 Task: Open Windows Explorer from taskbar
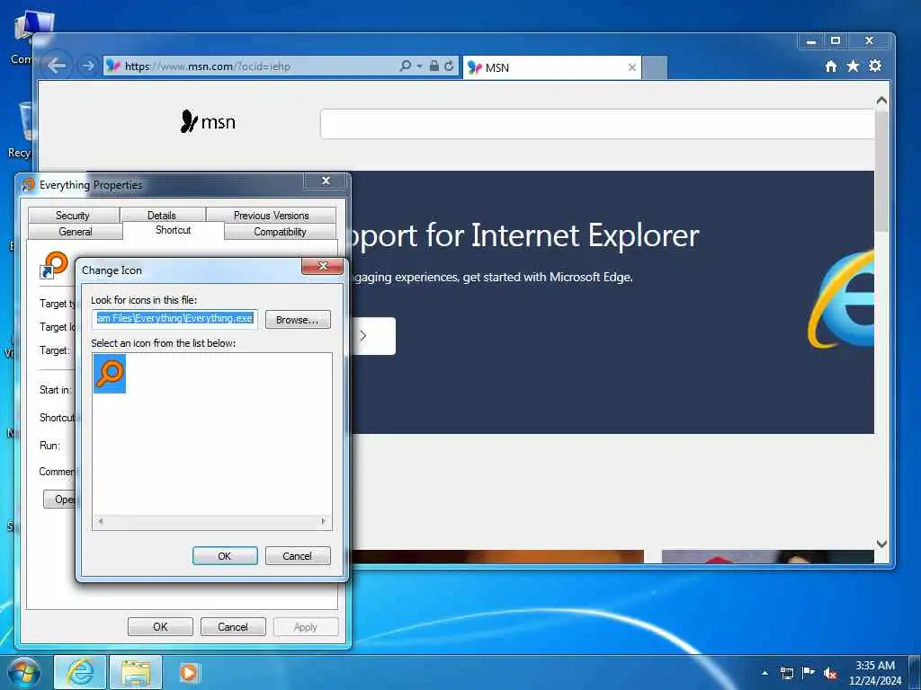click(x=136, y=672)
